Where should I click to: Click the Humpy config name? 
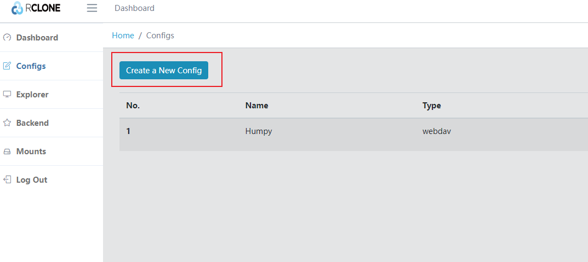click(259, 131)
